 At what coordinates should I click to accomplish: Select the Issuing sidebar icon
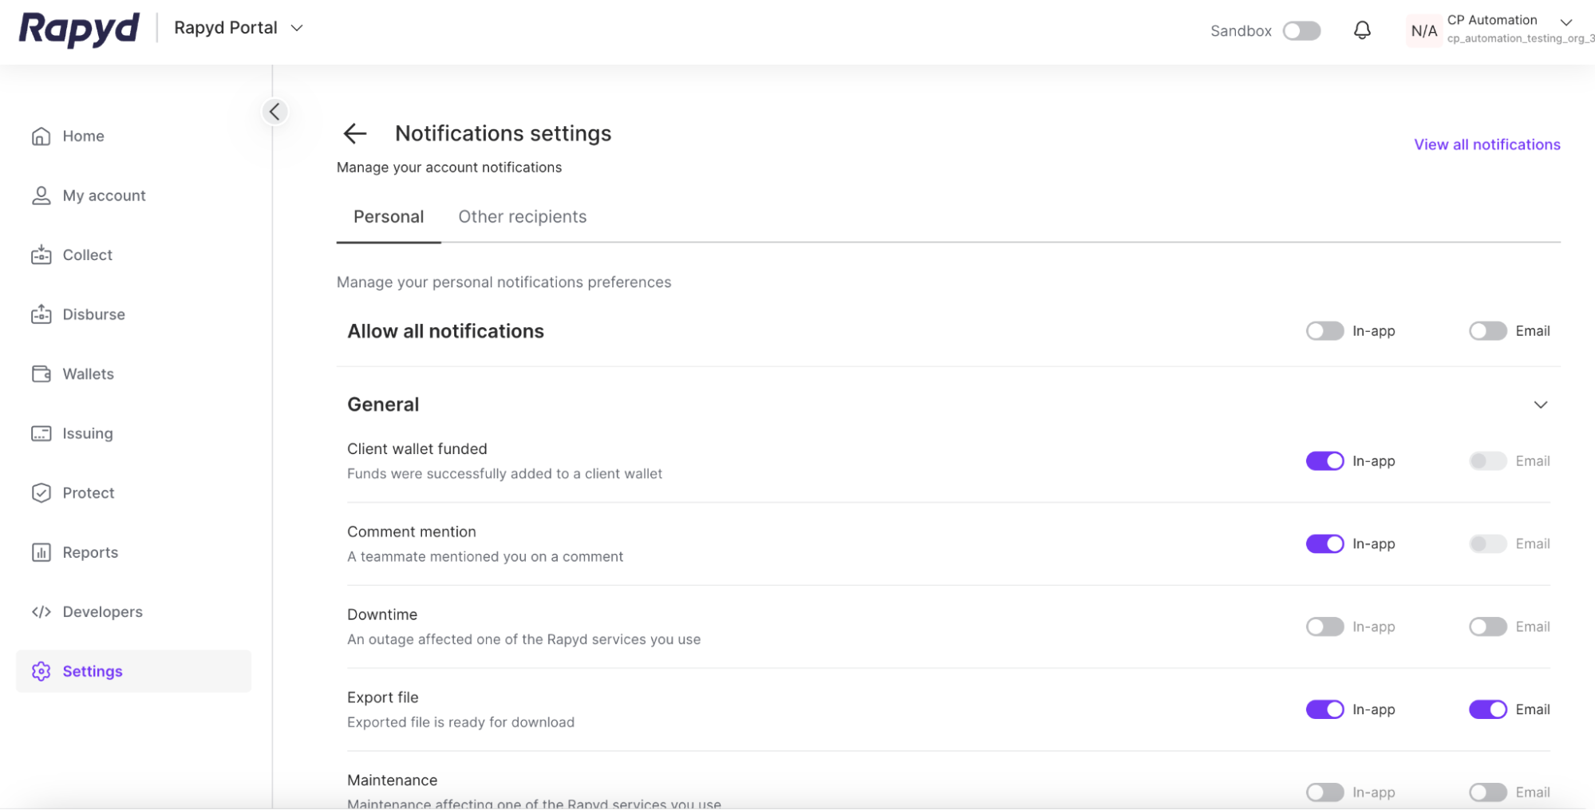87,433
